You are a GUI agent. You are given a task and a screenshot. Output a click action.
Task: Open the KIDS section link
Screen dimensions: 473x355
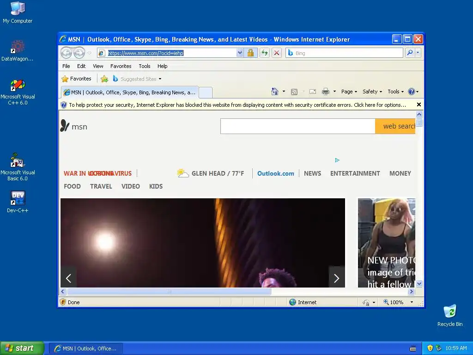click(156, 186)
